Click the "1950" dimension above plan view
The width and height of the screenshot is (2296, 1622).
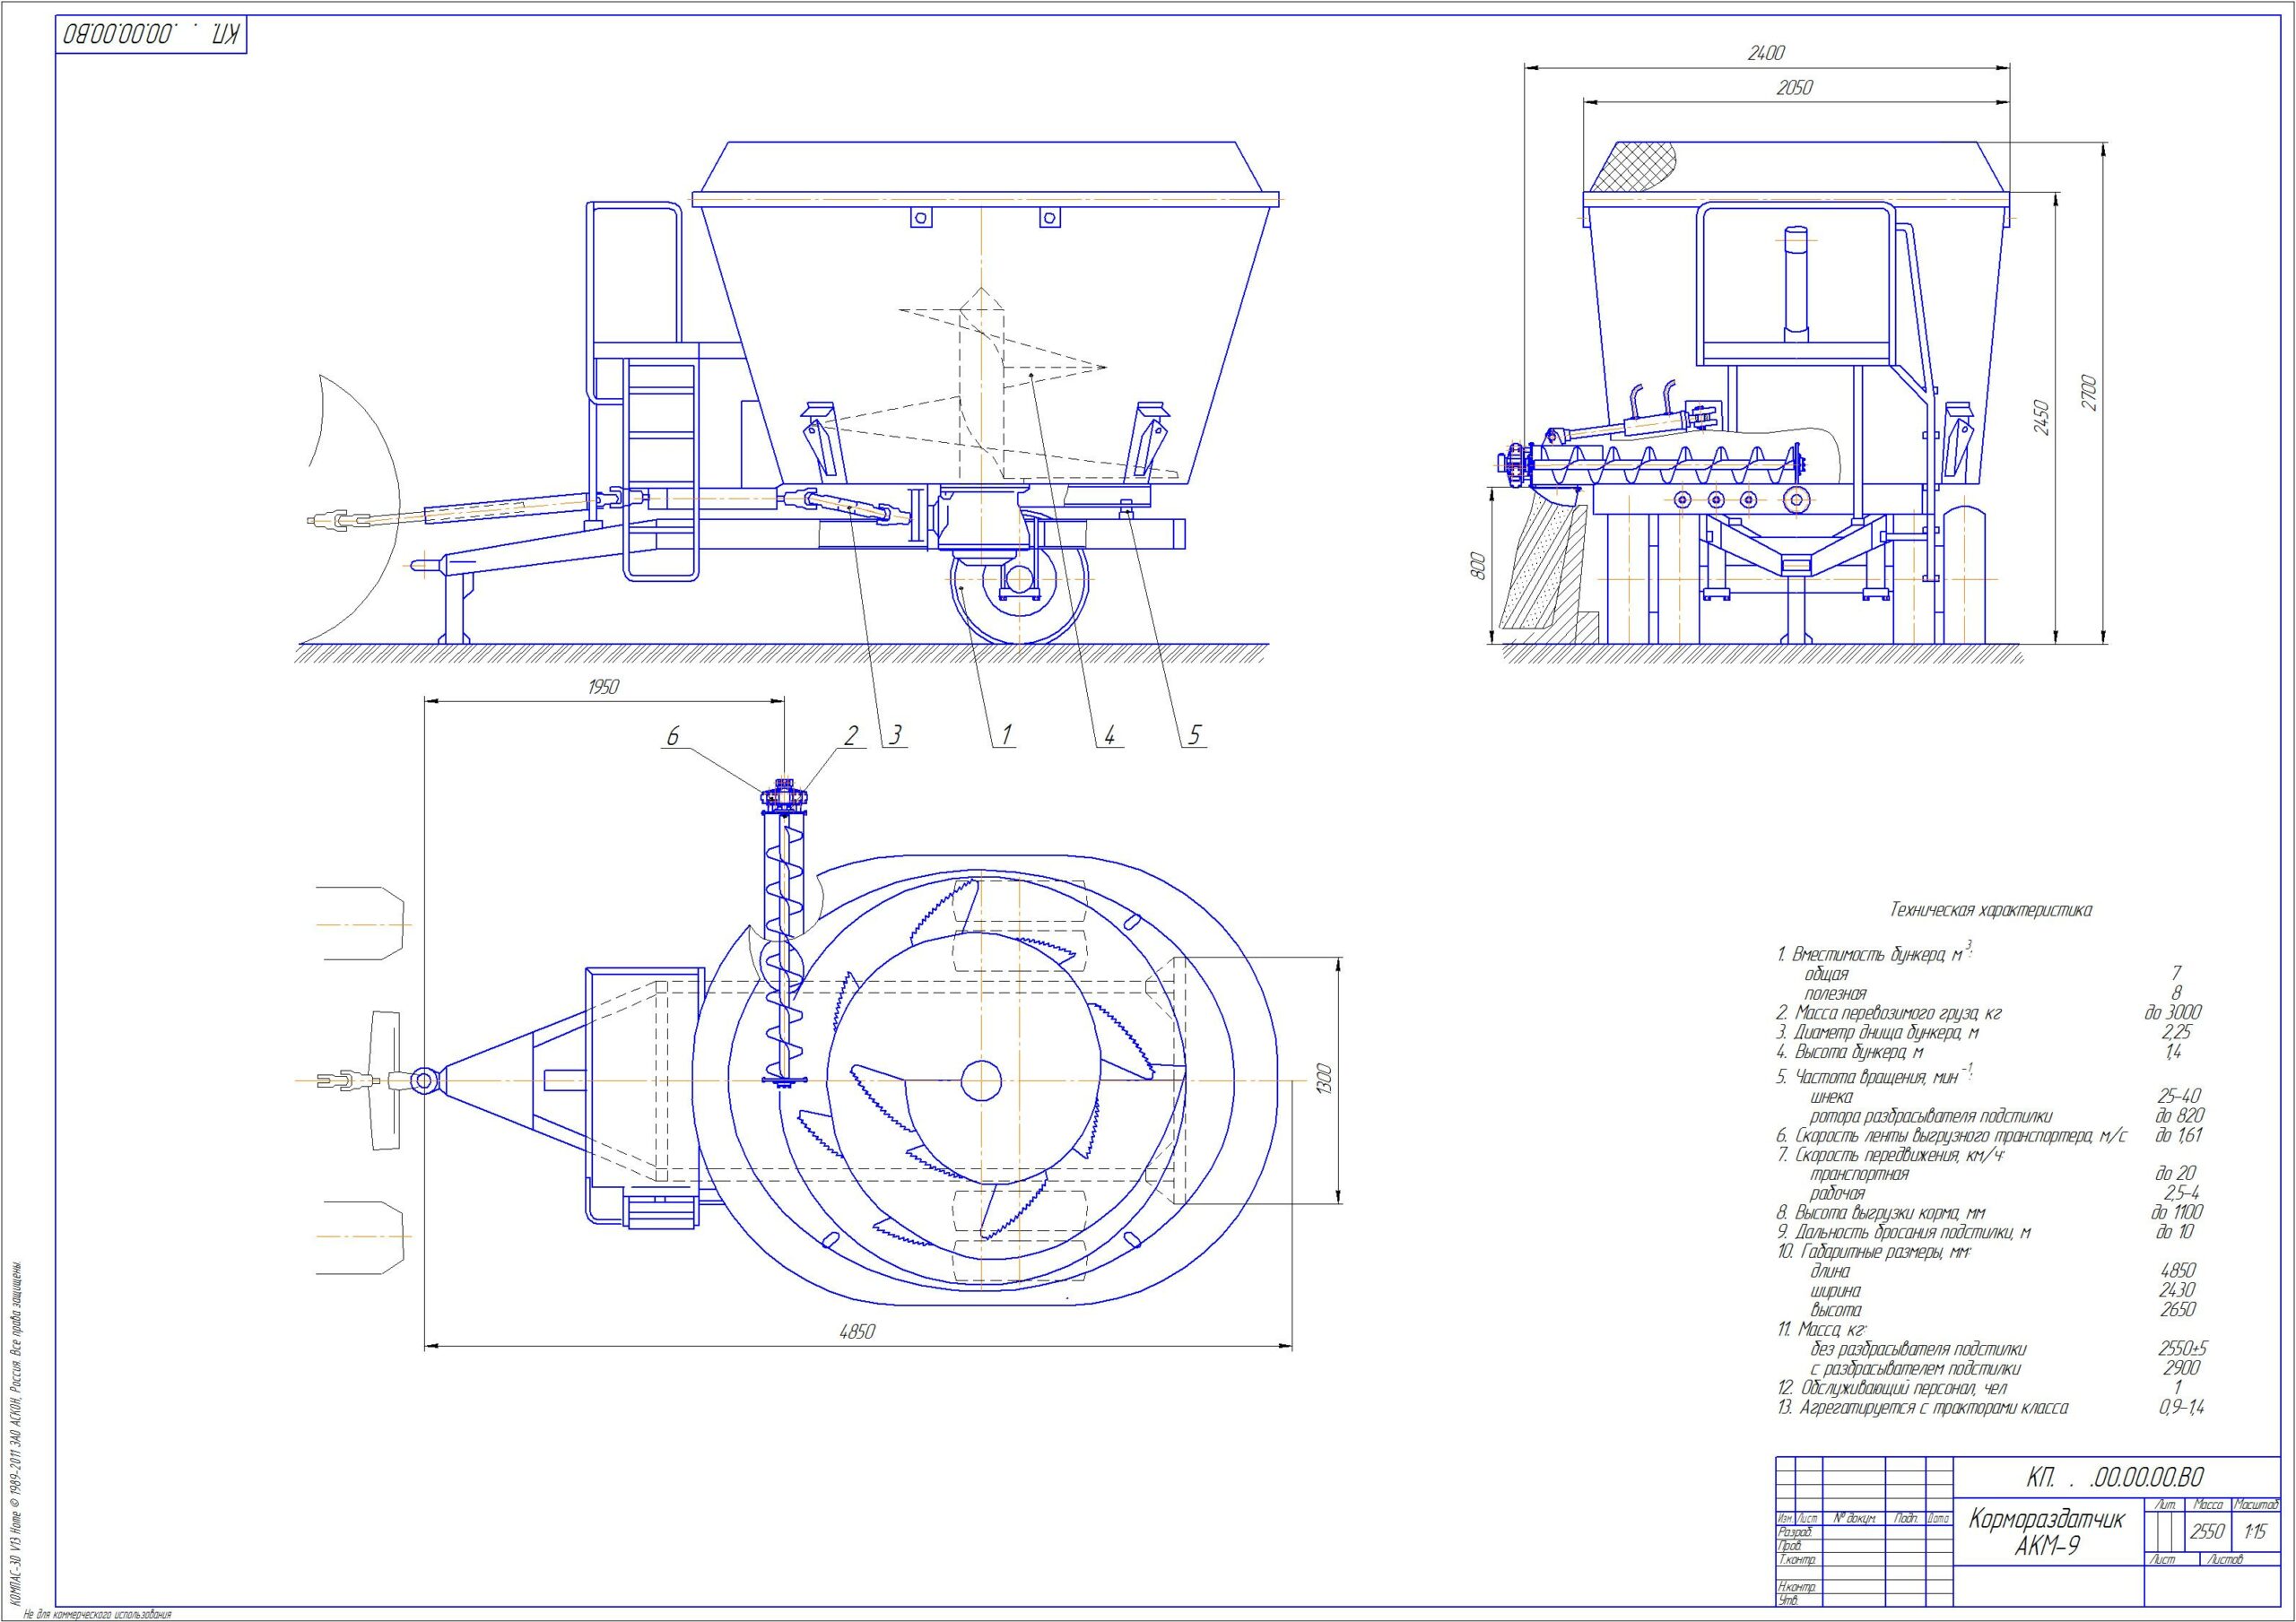(603, 687)
